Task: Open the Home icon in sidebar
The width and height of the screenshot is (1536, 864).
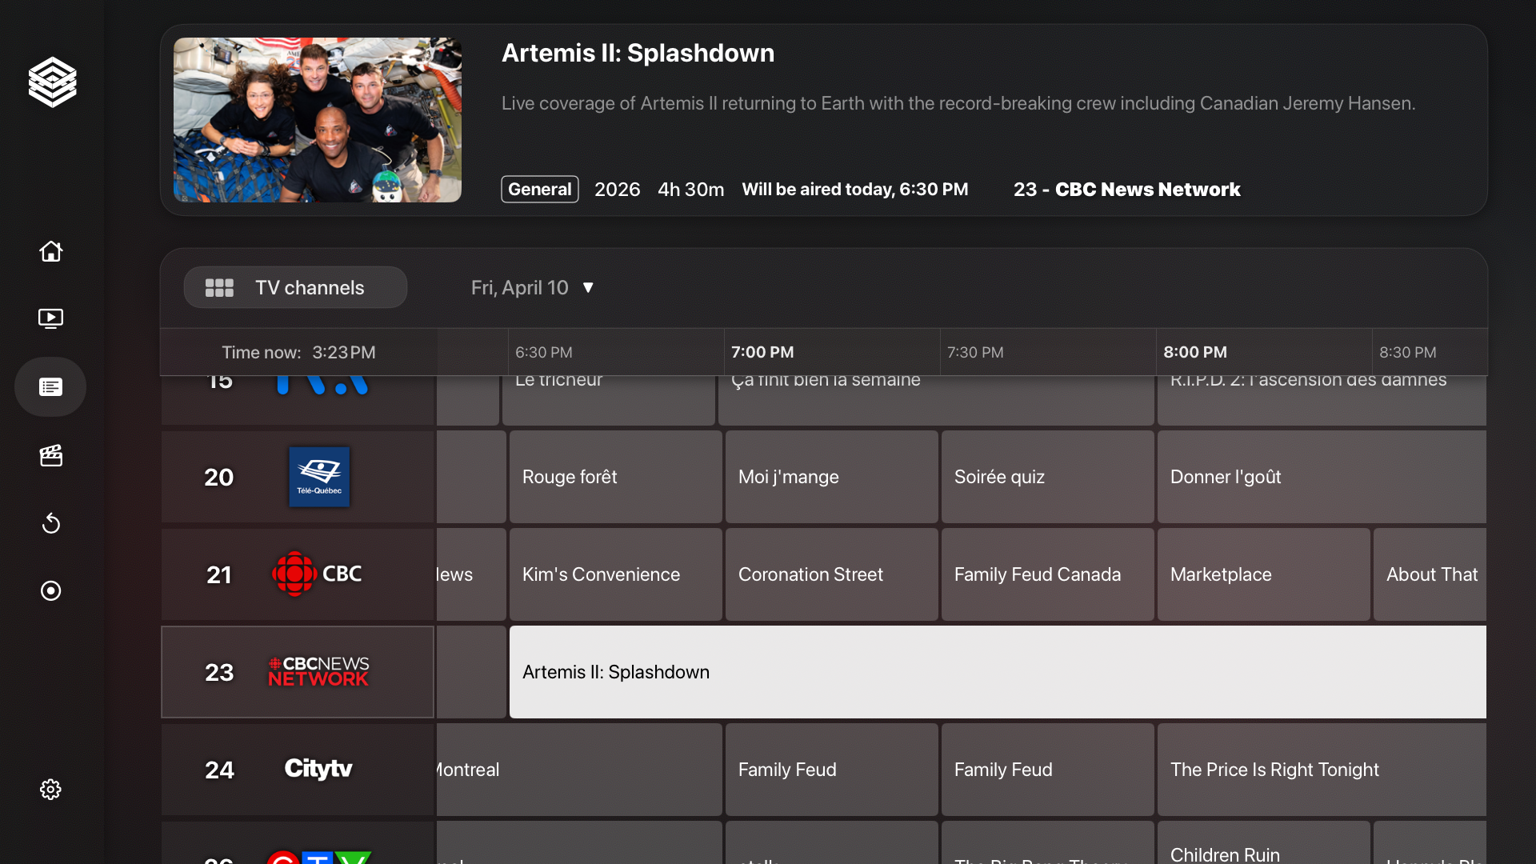Action: [50, 251]
